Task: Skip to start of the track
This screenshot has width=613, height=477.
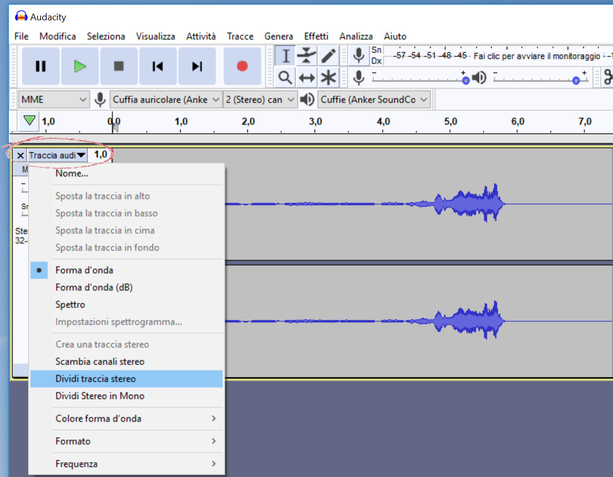Action: point(158,66)
